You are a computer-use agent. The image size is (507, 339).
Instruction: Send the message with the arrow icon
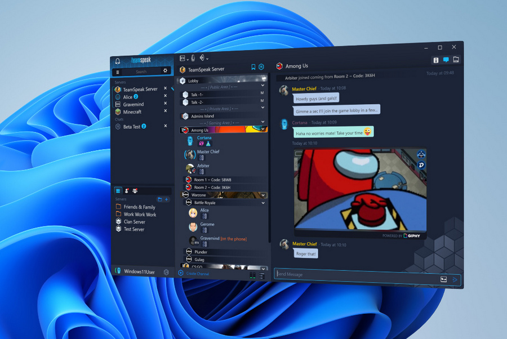(x=456, y=279)
